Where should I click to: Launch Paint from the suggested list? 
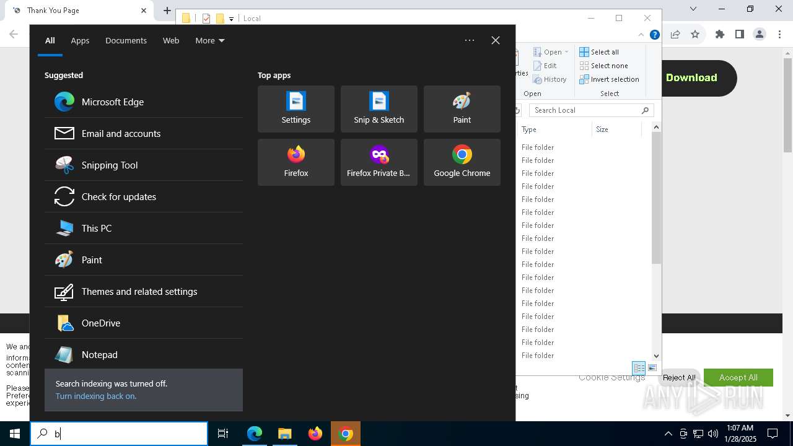point(144,260)
